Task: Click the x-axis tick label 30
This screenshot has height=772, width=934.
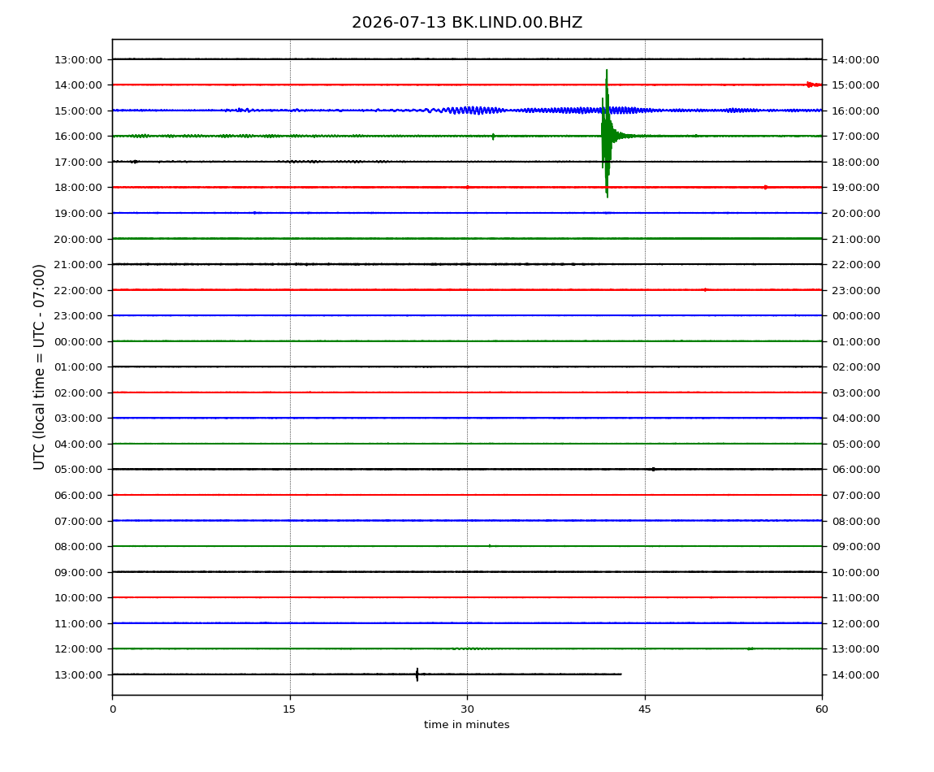Action: click(467, 709)
